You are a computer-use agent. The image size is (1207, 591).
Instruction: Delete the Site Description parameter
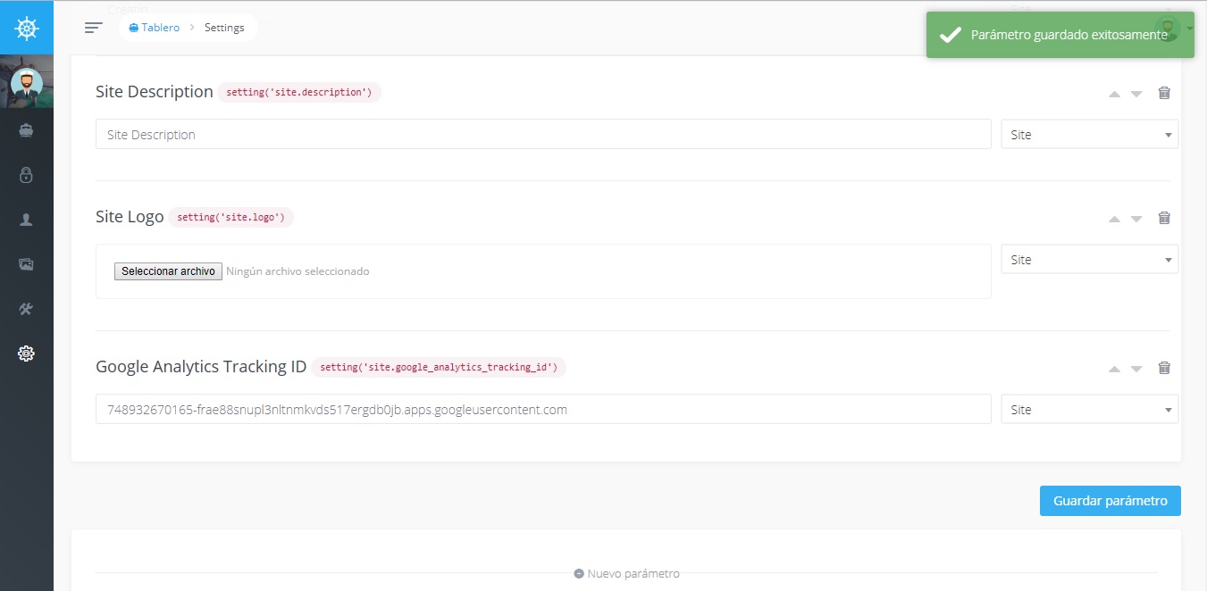click(x=1164, y=93)
